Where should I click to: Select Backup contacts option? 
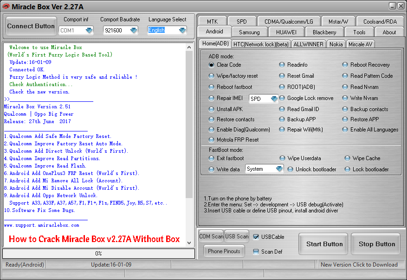pos(345,109)
